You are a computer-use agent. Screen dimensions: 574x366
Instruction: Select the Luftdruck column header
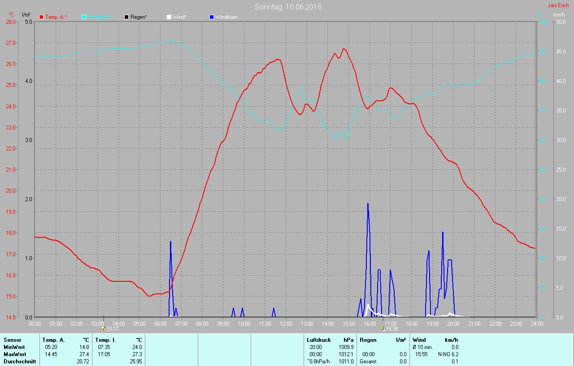click(319, 340)
